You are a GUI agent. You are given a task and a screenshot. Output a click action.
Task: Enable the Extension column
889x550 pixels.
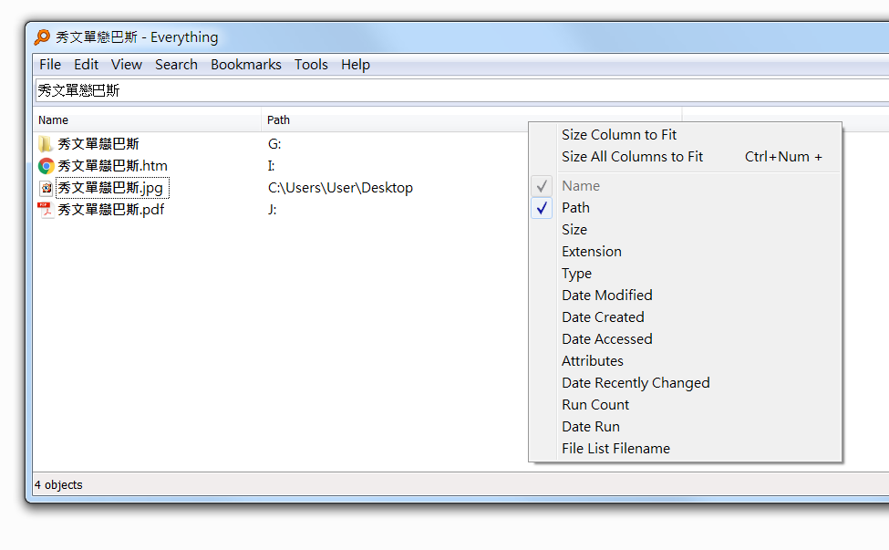point(592,252)
